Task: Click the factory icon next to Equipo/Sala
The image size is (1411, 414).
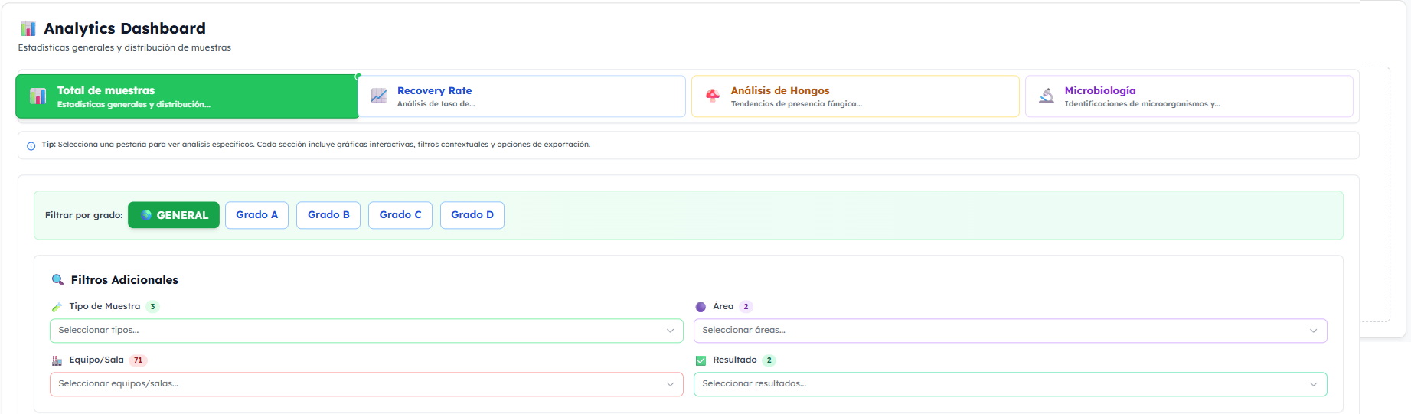Action: (57, 360)
